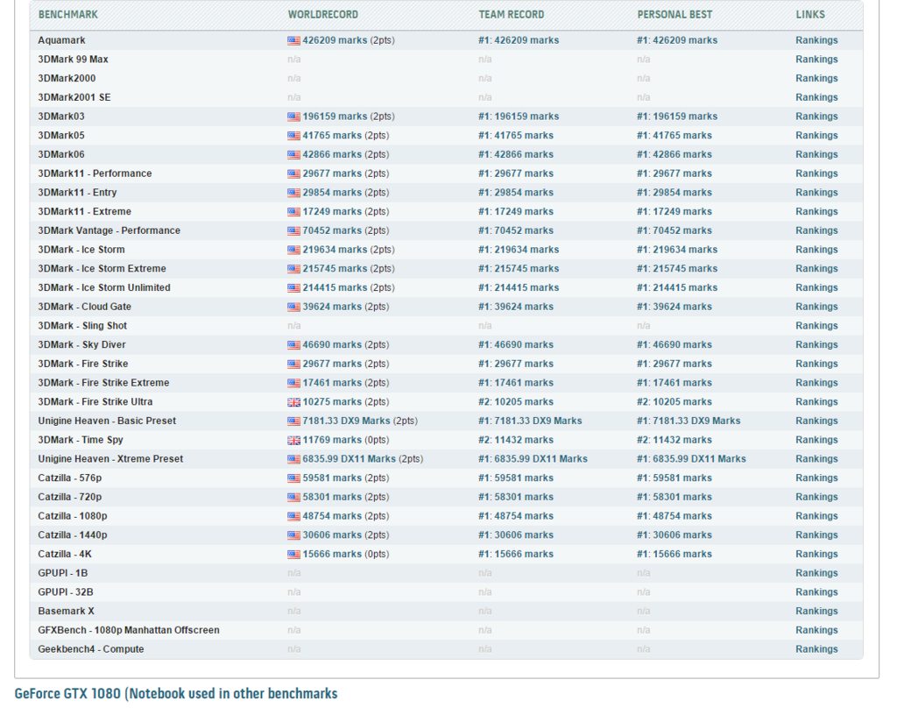Open the Catzilla - 1080p team record 48754 marks
The width and height of the screenshot is (897, 708).
click(x=515, y=516)
